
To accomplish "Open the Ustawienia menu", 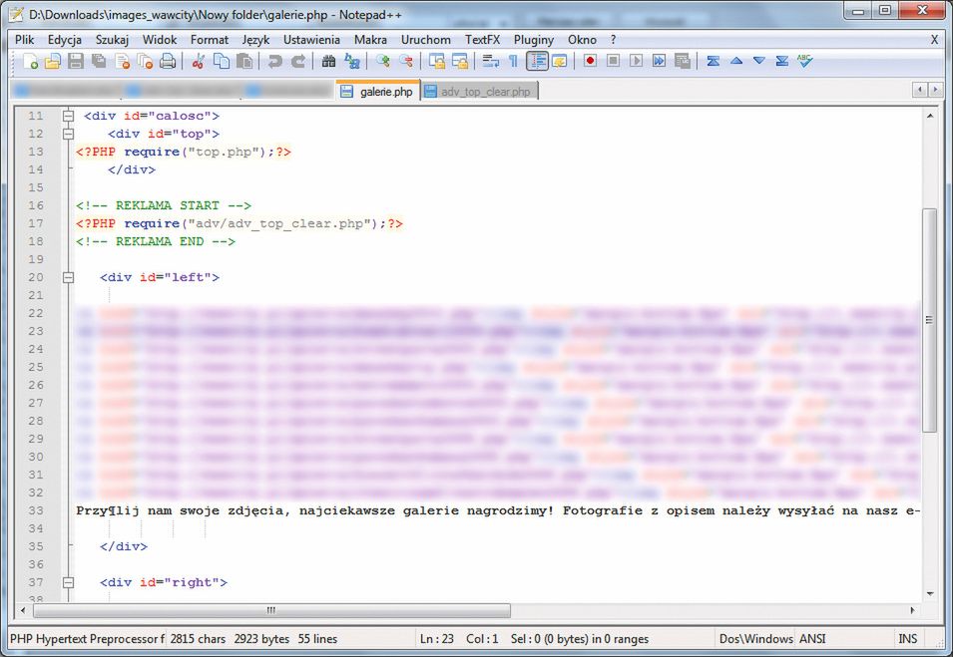I will click(x=311, y=39).
